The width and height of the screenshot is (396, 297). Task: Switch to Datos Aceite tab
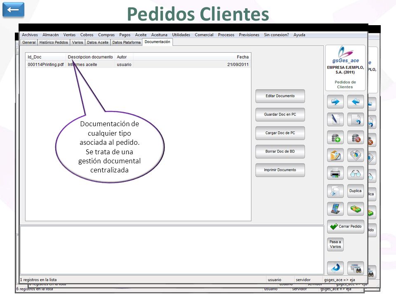point(98,42)
